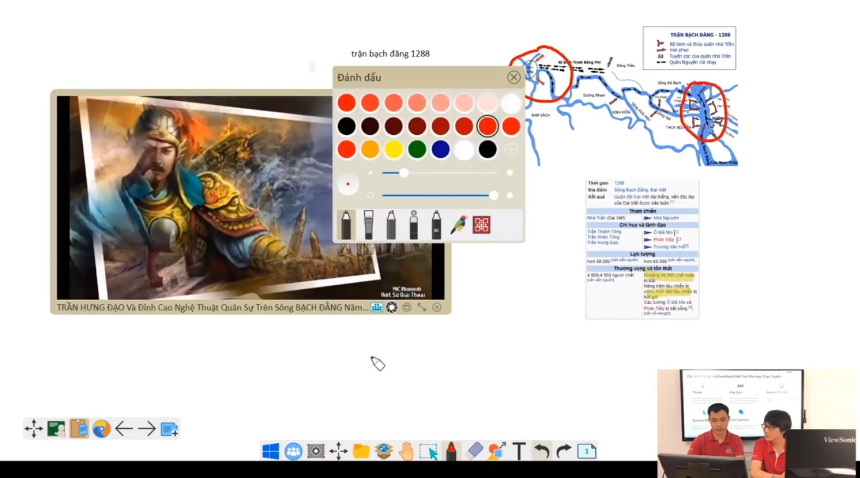The height and width of the screenshot is (478, 860).
Task: Go to next page with right arrow
Action: click(147, 429)
